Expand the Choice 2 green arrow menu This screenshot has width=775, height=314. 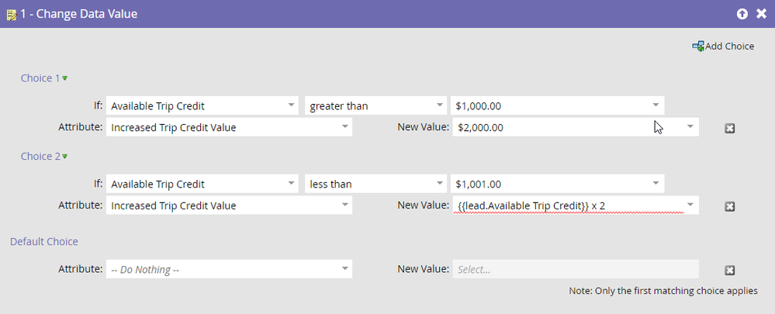64,157
